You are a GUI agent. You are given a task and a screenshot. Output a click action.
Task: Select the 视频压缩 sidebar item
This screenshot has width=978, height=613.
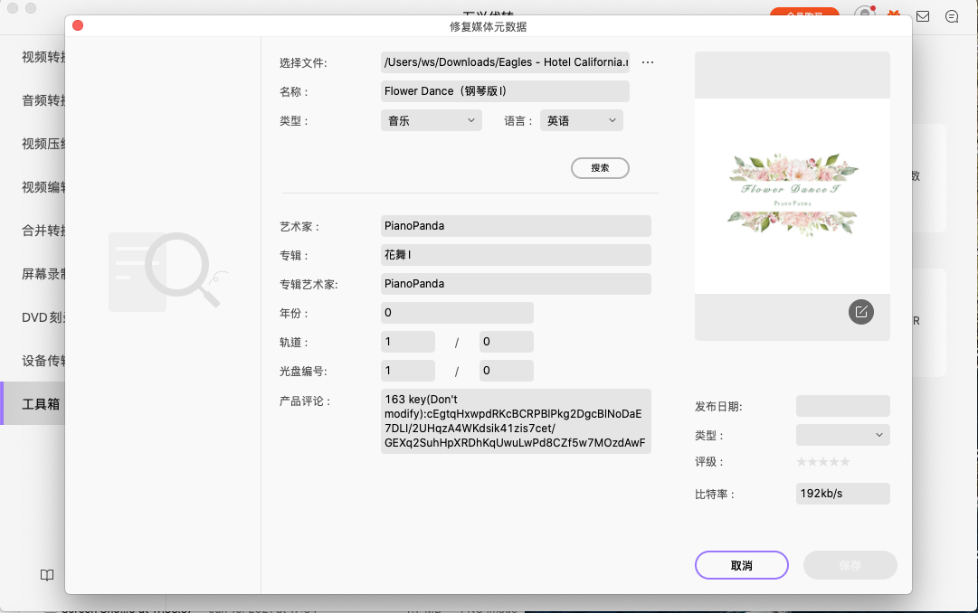point(33,144)
